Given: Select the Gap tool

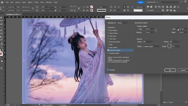Looking at the screenshot, I should tap(1, 21).
